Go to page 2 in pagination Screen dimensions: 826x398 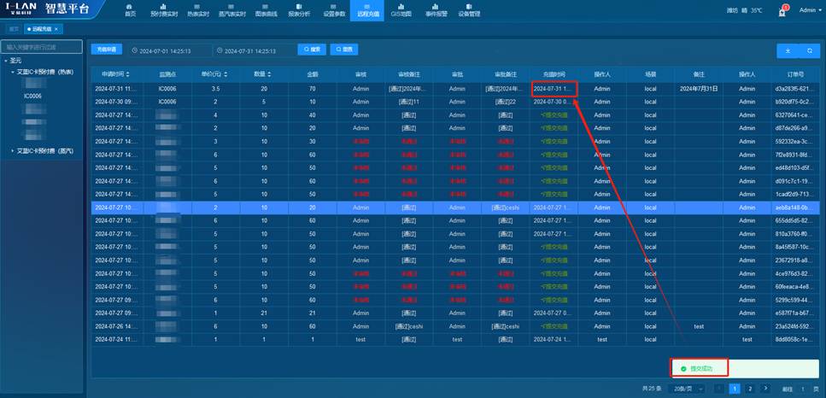749,389
